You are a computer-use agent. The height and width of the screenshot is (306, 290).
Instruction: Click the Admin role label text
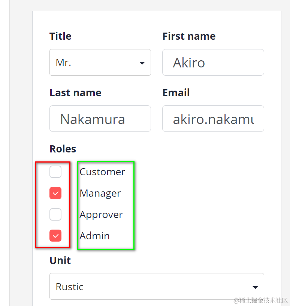[x=94, y=236]
